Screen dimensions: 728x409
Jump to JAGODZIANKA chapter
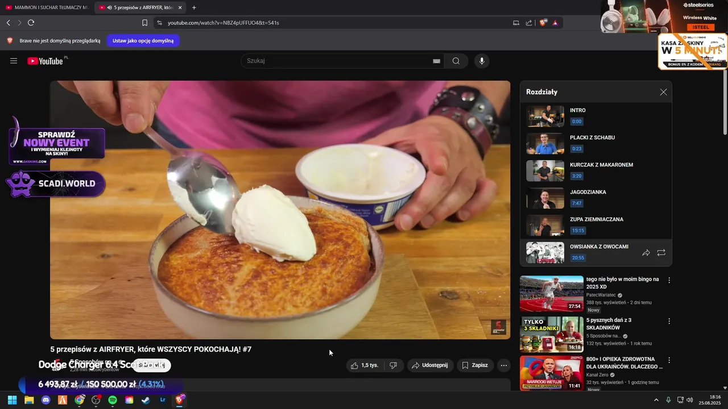[x=596, y=198]
